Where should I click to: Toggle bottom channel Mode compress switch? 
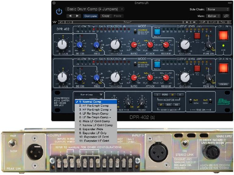pyautogui.click(x=135, y=64)
